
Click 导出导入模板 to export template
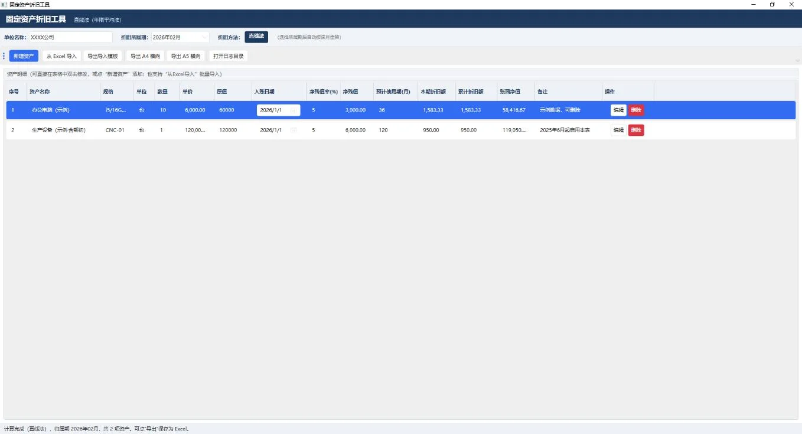tap(103, 56)
